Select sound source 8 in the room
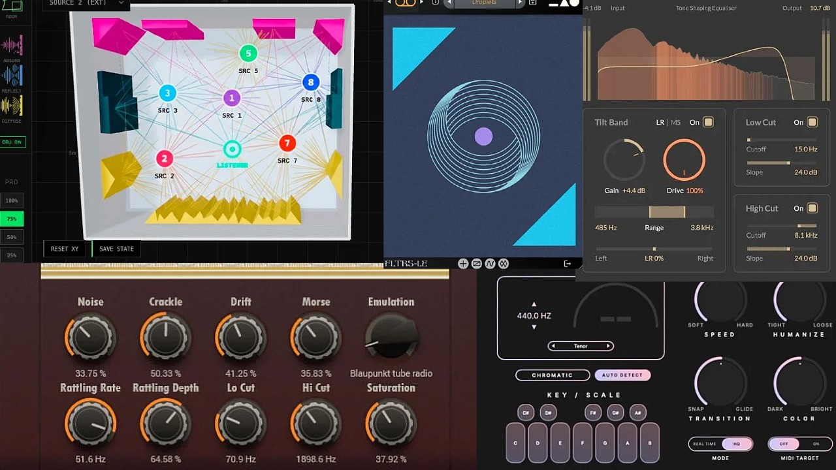 tap(311, 82)
